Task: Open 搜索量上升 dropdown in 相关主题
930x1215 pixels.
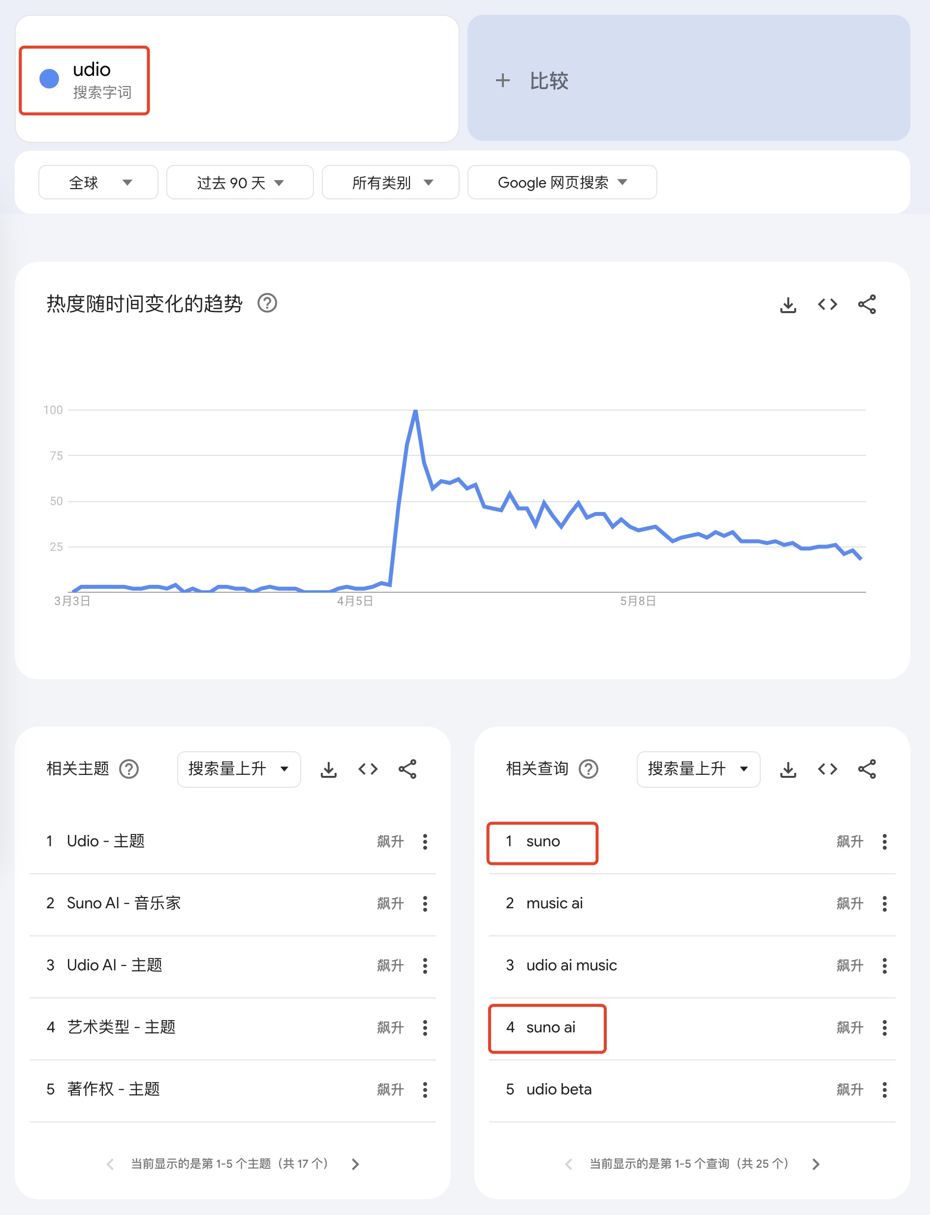Action: click(239, 769)
